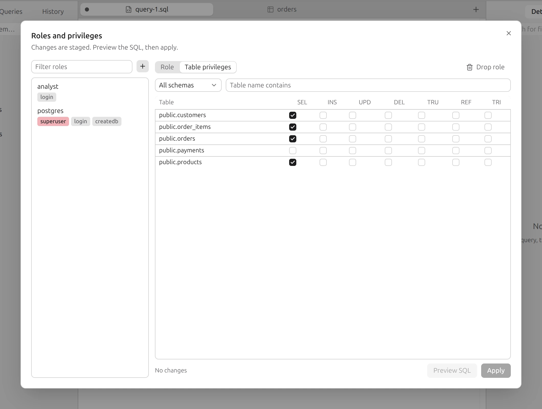This screenshot has width=542, height=409.
Task: Switch to the Role tab
Action: tap(167, 67)
